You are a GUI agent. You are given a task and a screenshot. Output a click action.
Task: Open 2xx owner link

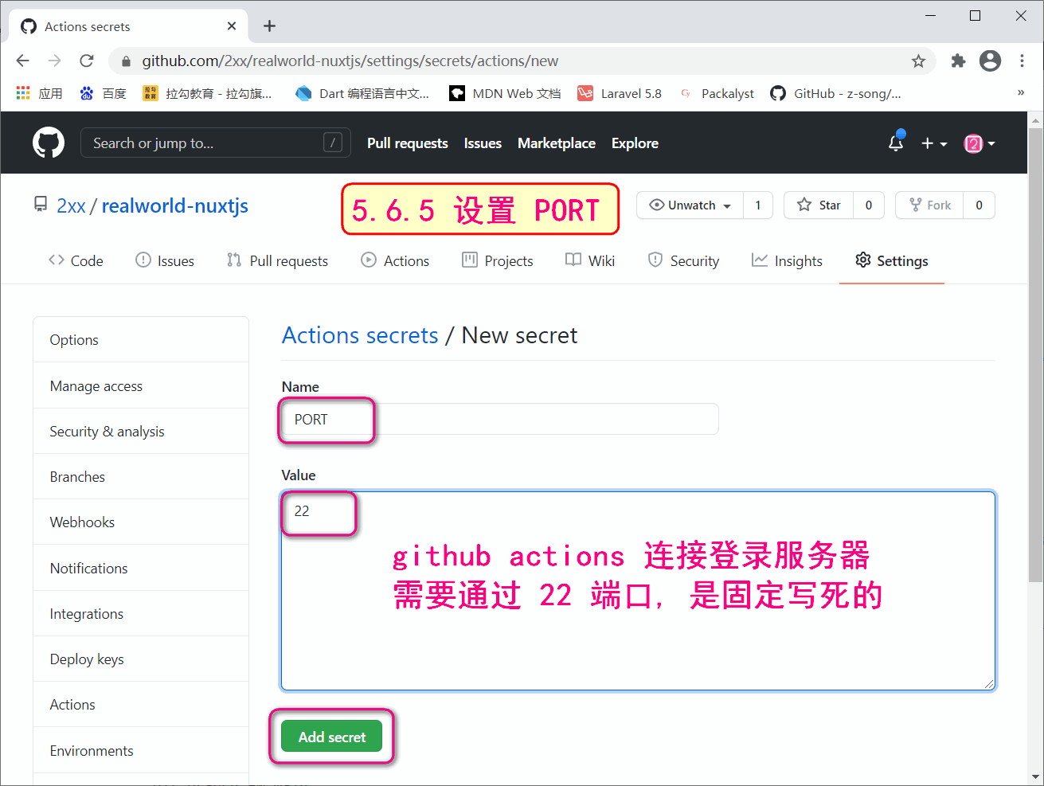71,206
